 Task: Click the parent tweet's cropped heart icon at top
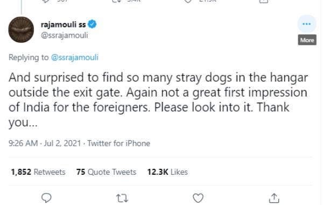(188, 1)
